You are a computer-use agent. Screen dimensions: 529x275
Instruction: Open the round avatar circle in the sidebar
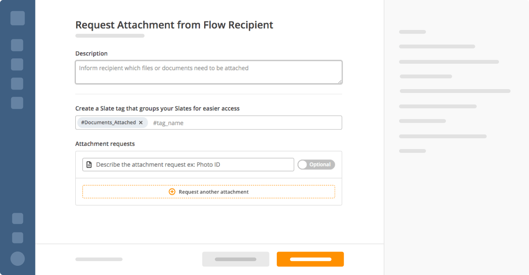18,259
